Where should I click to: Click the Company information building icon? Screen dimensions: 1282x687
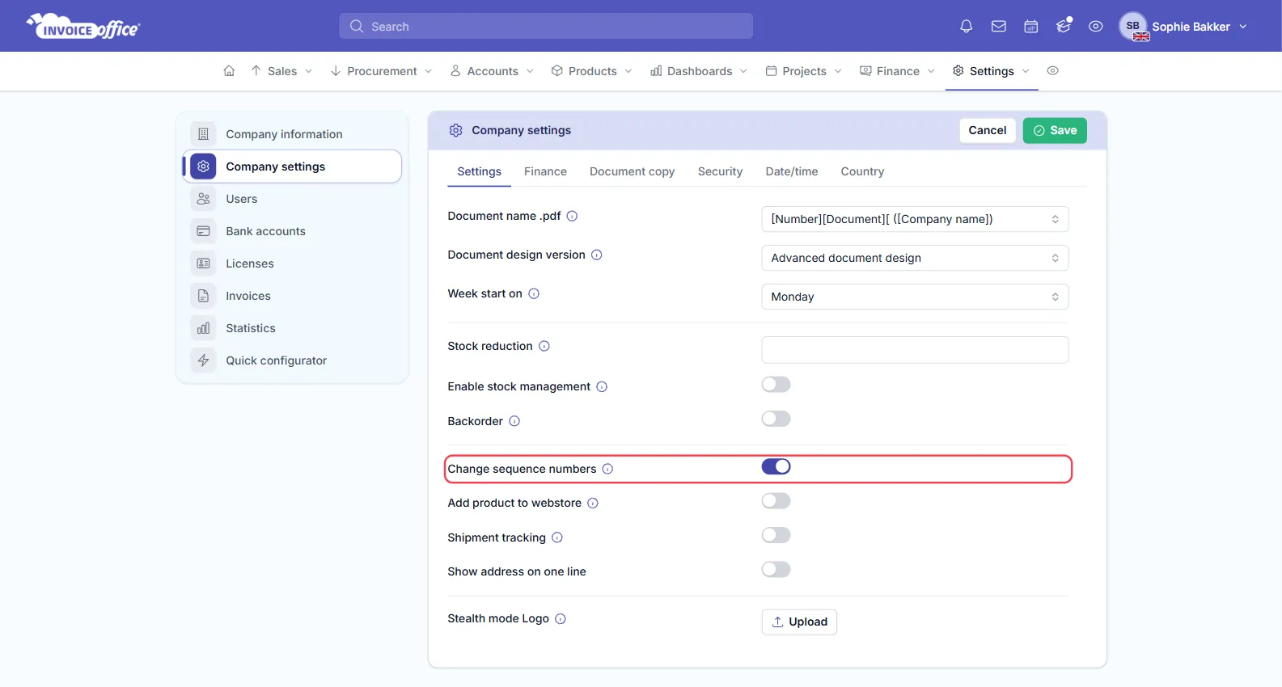tap(203, 134)
